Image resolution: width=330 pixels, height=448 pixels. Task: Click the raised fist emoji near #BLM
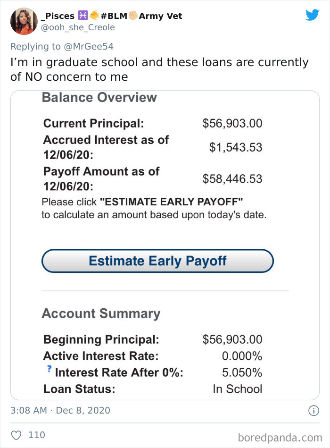(x=132, y=15)
